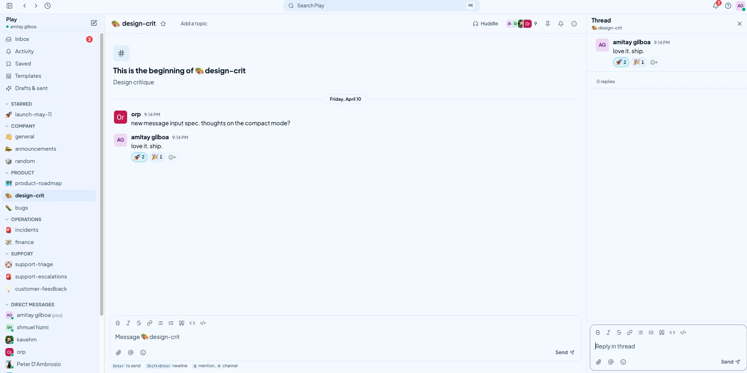Insert code block in channel composer
Image resolution: width=747 pixels, height=373 pixels.
(x=203, y=323)
